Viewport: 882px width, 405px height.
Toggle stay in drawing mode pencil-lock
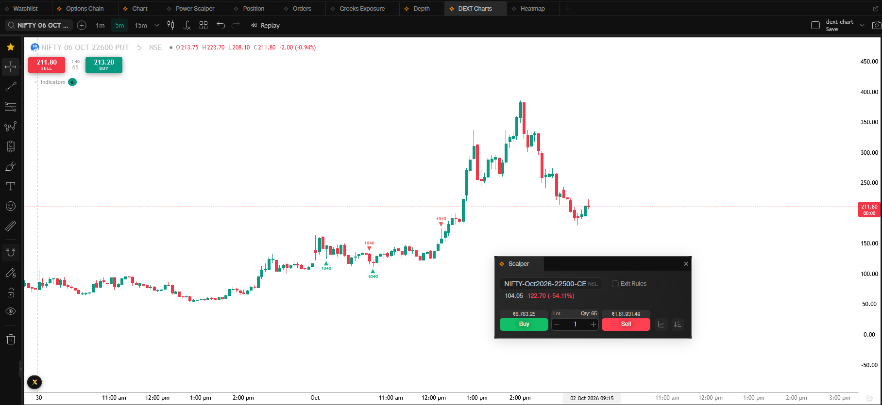[x=11, y=273]
